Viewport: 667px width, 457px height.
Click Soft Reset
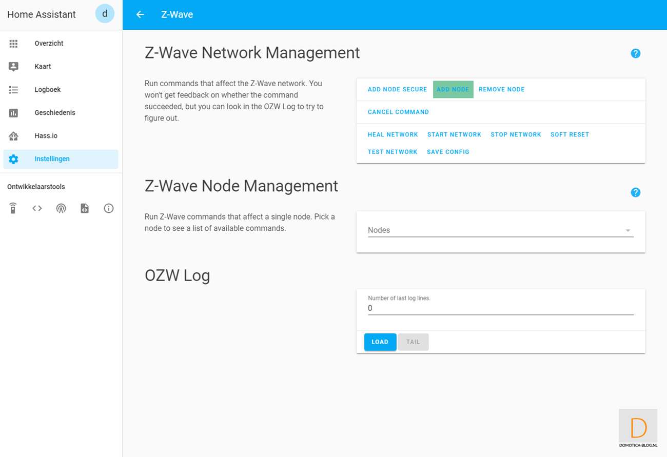(570, 134)
